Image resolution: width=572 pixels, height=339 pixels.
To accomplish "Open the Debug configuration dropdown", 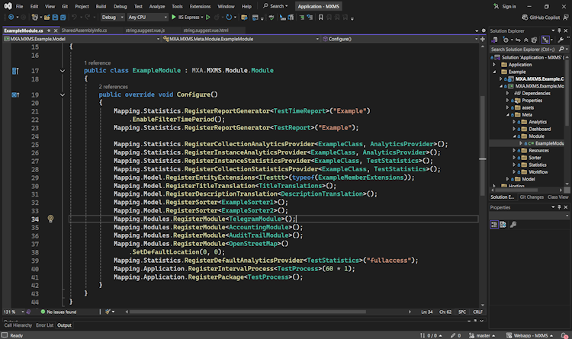I will 112,17.
